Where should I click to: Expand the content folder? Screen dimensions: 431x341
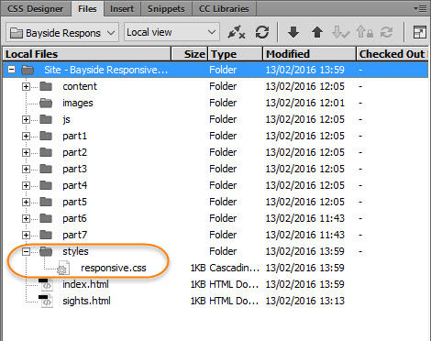click(x=26, y=87)
